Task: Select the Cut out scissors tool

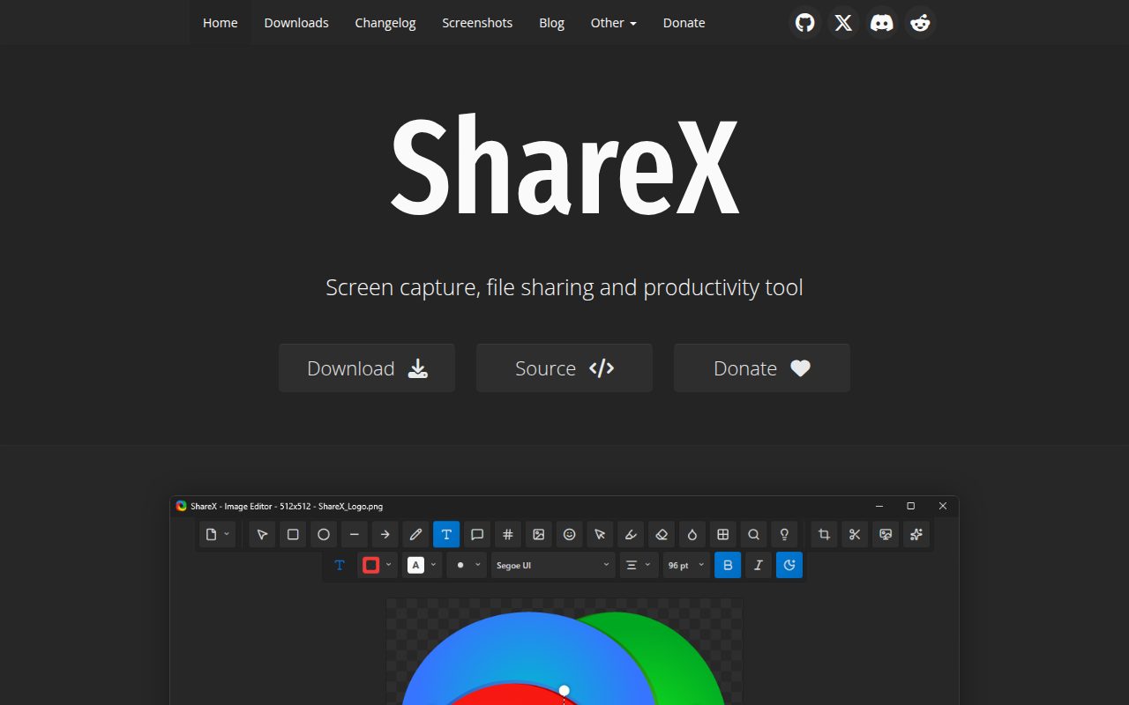Action: (855, 534)
